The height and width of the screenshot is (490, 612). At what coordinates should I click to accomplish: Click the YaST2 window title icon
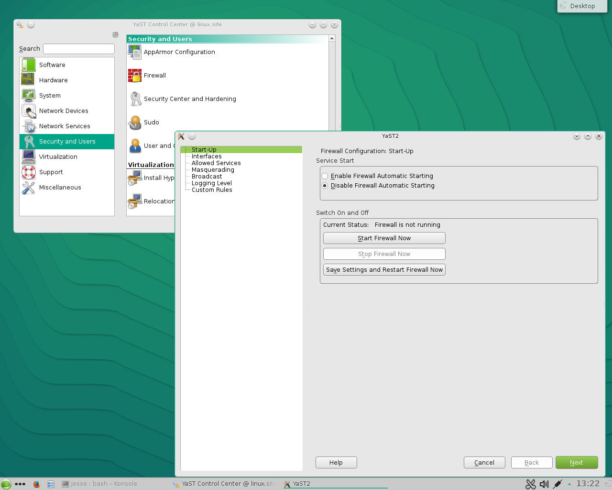tap(181, 136)
